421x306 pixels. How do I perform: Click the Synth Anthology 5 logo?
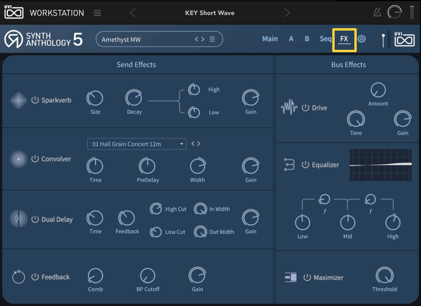(x=43, y=39)
